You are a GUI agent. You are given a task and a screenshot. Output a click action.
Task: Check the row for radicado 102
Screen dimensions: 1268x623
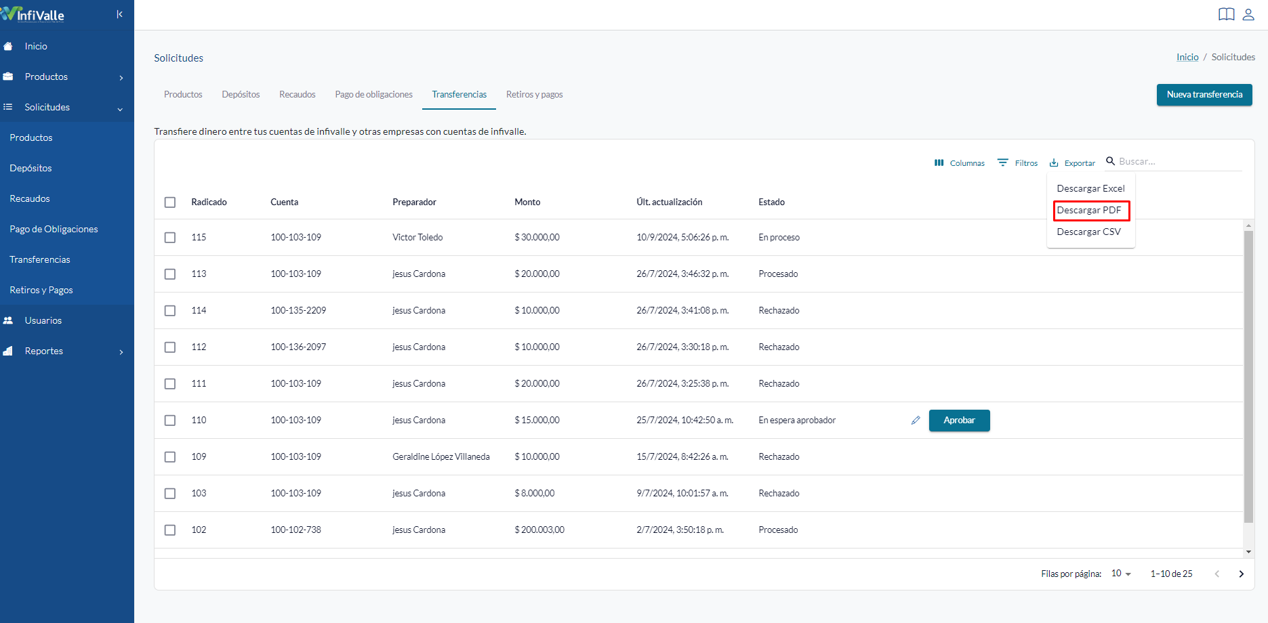170,530
